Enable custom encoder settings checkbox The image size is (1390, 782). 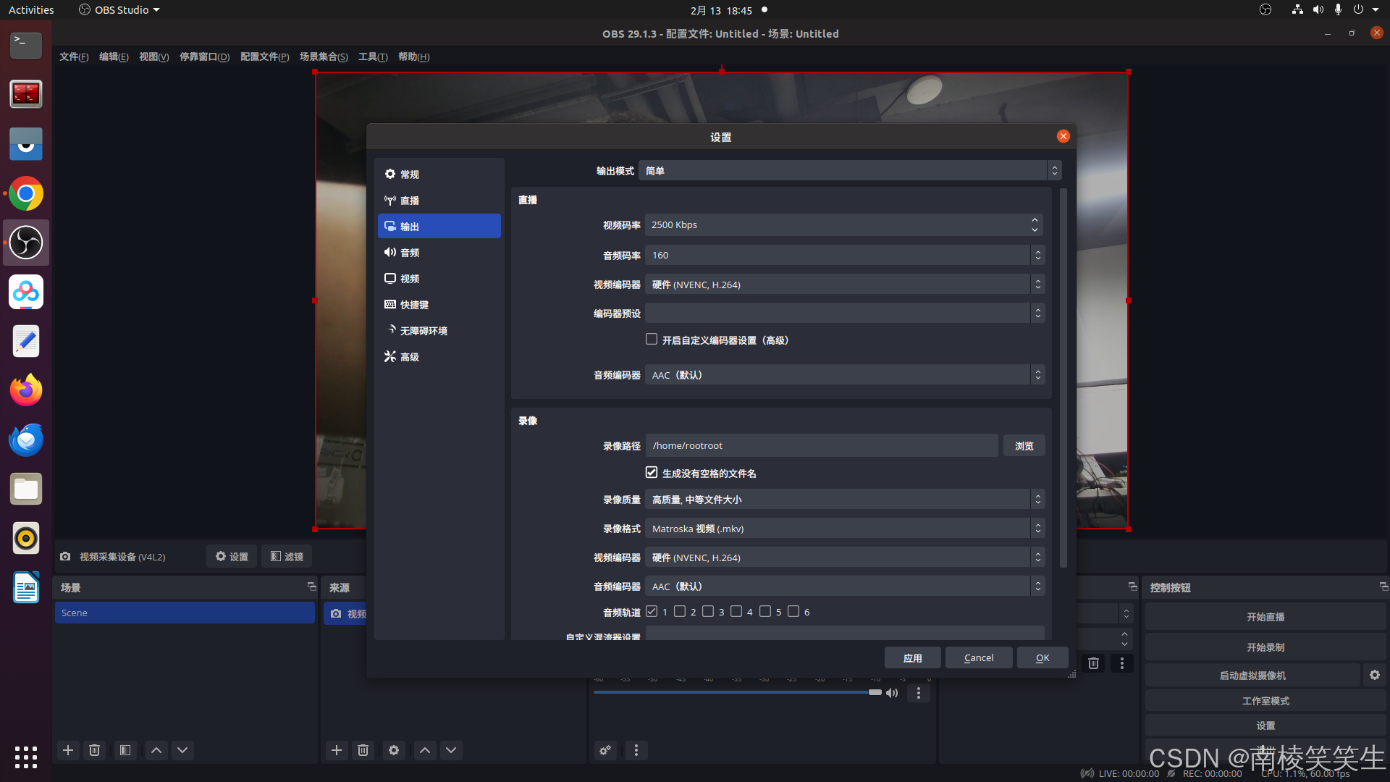click(x=652, y=340)
